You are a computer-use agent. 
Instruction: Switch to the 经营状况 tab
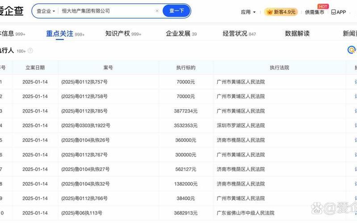239,34
